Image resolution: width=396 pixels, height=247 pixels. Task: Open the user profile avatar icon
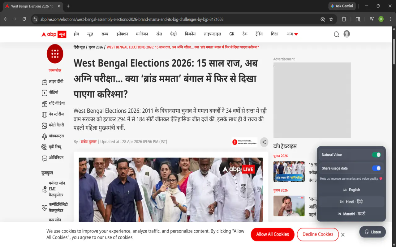click(x=347, y=34)
